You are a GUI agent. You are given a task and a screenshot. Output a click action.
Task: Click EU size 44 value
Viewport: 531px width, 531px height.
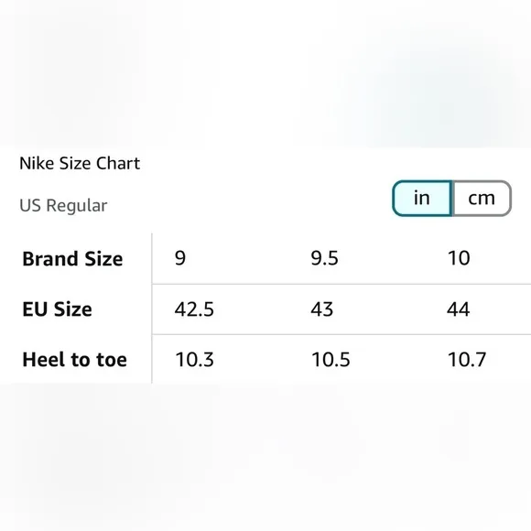pos(458,309)
